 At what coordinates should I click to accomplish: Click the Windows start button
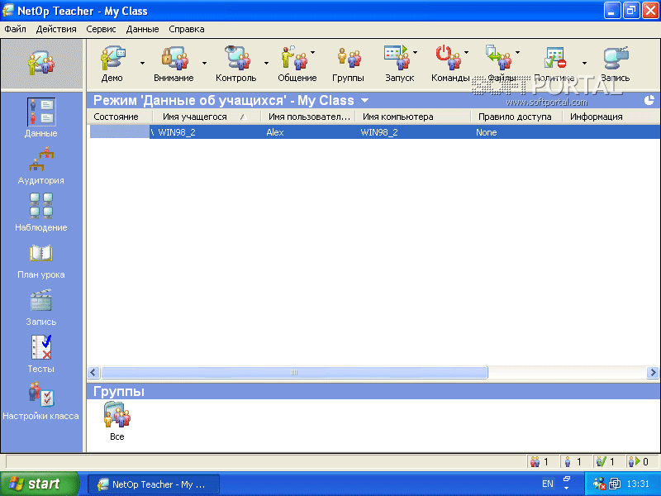40,484
